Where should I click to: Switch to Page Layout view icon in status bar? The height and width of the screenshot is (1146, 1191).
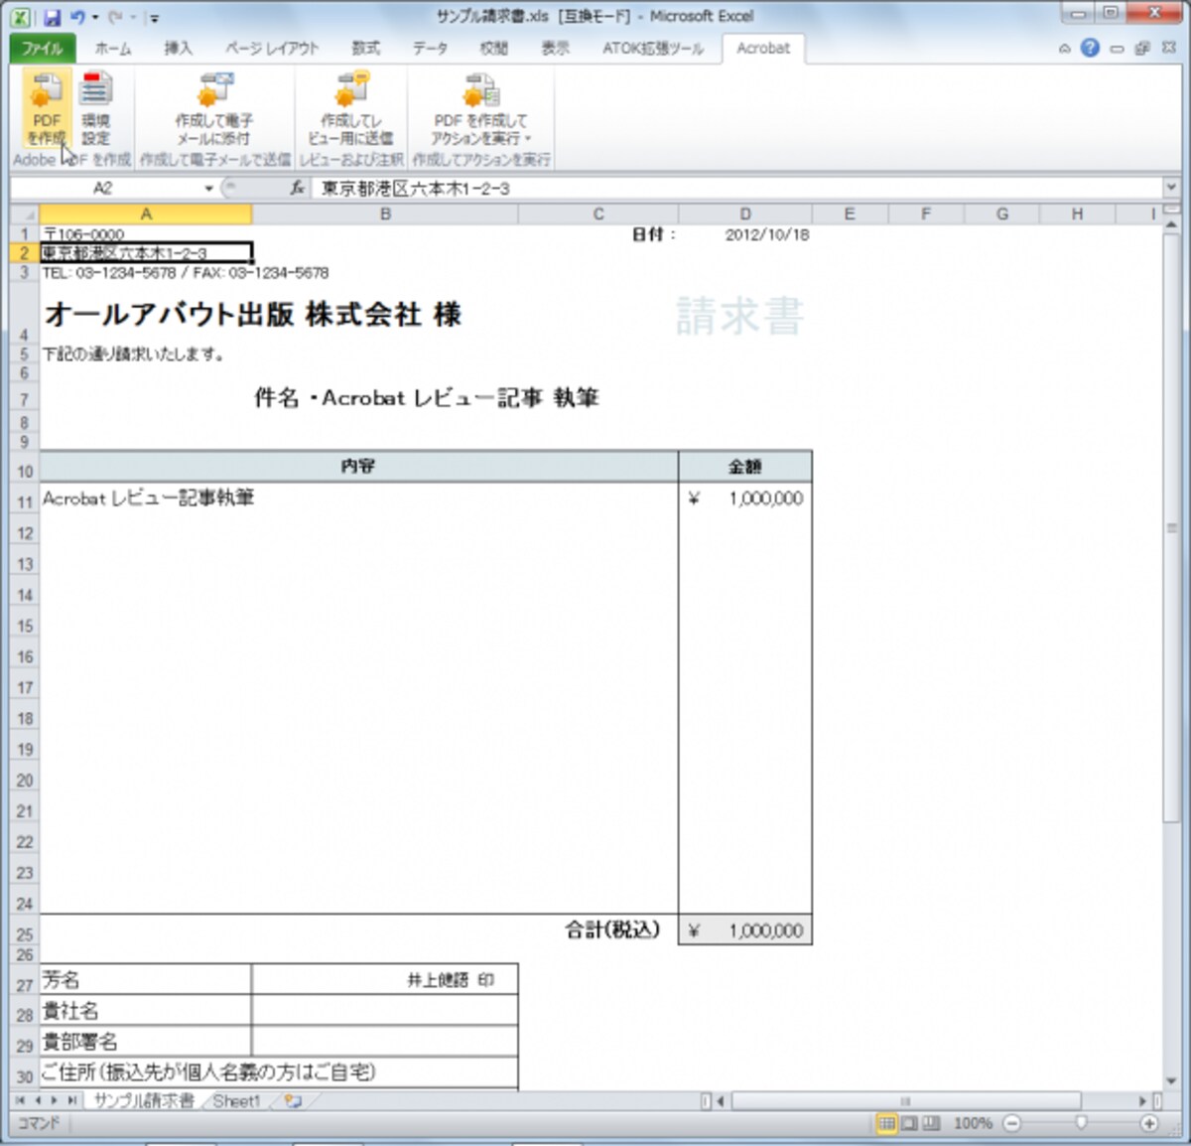[908, 1123]
